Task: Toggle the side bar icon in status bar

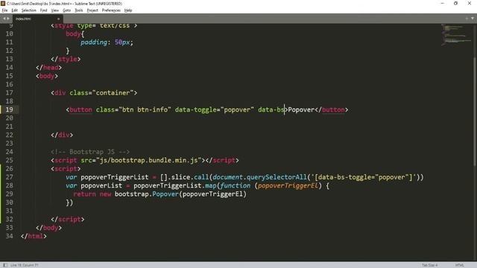Action: [x=5, y=265]
